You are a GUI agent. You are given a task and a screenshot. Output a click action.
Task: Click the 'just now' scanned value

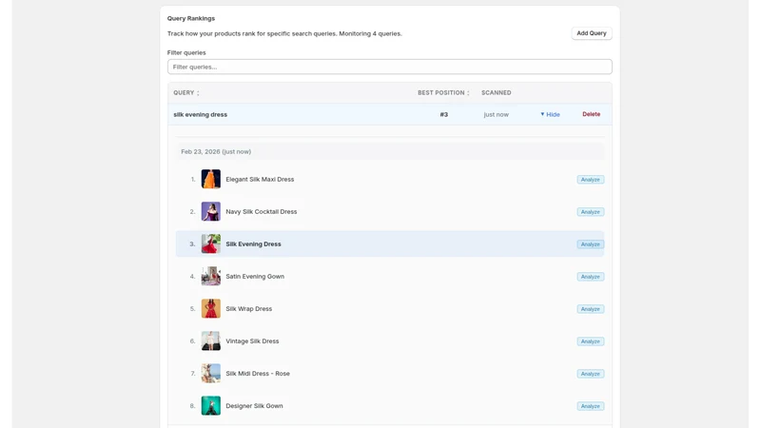[x=496, y=114]
